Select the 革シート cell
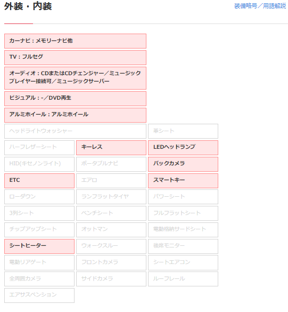288x312 pixels. pos(183,131)
